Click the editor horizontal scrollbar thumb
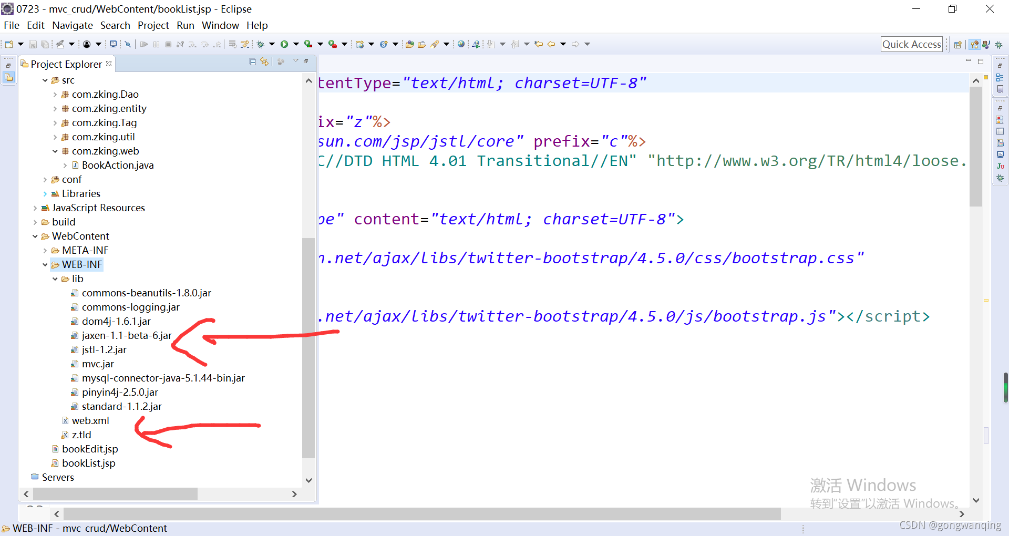This screenshot has width=1009, height=536. click(422, 514)
